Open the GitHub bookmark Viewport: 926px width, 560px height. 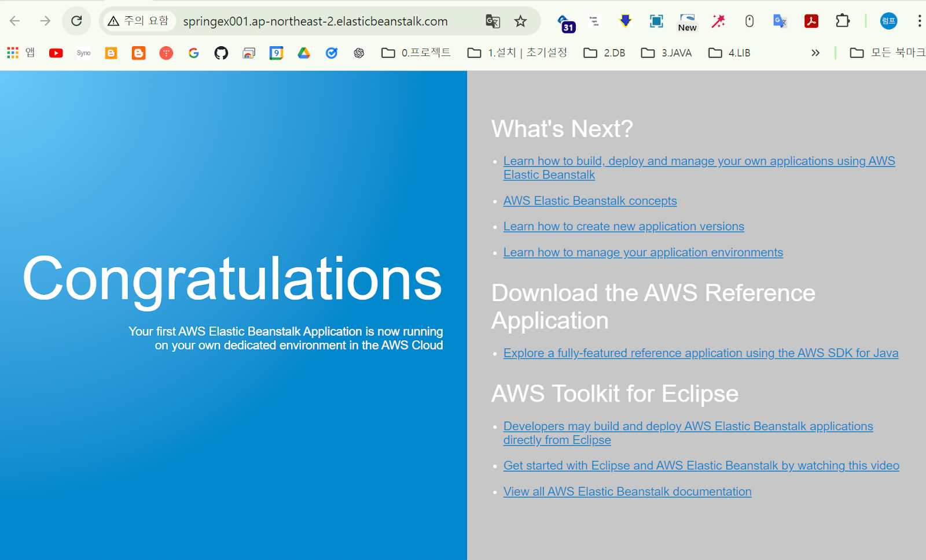click(x=221, y=53)
